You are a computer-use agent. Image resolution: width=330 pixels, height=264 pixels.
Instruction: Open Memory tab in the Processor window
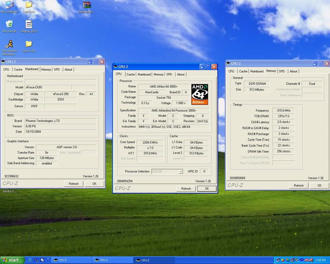click(158, 74)
